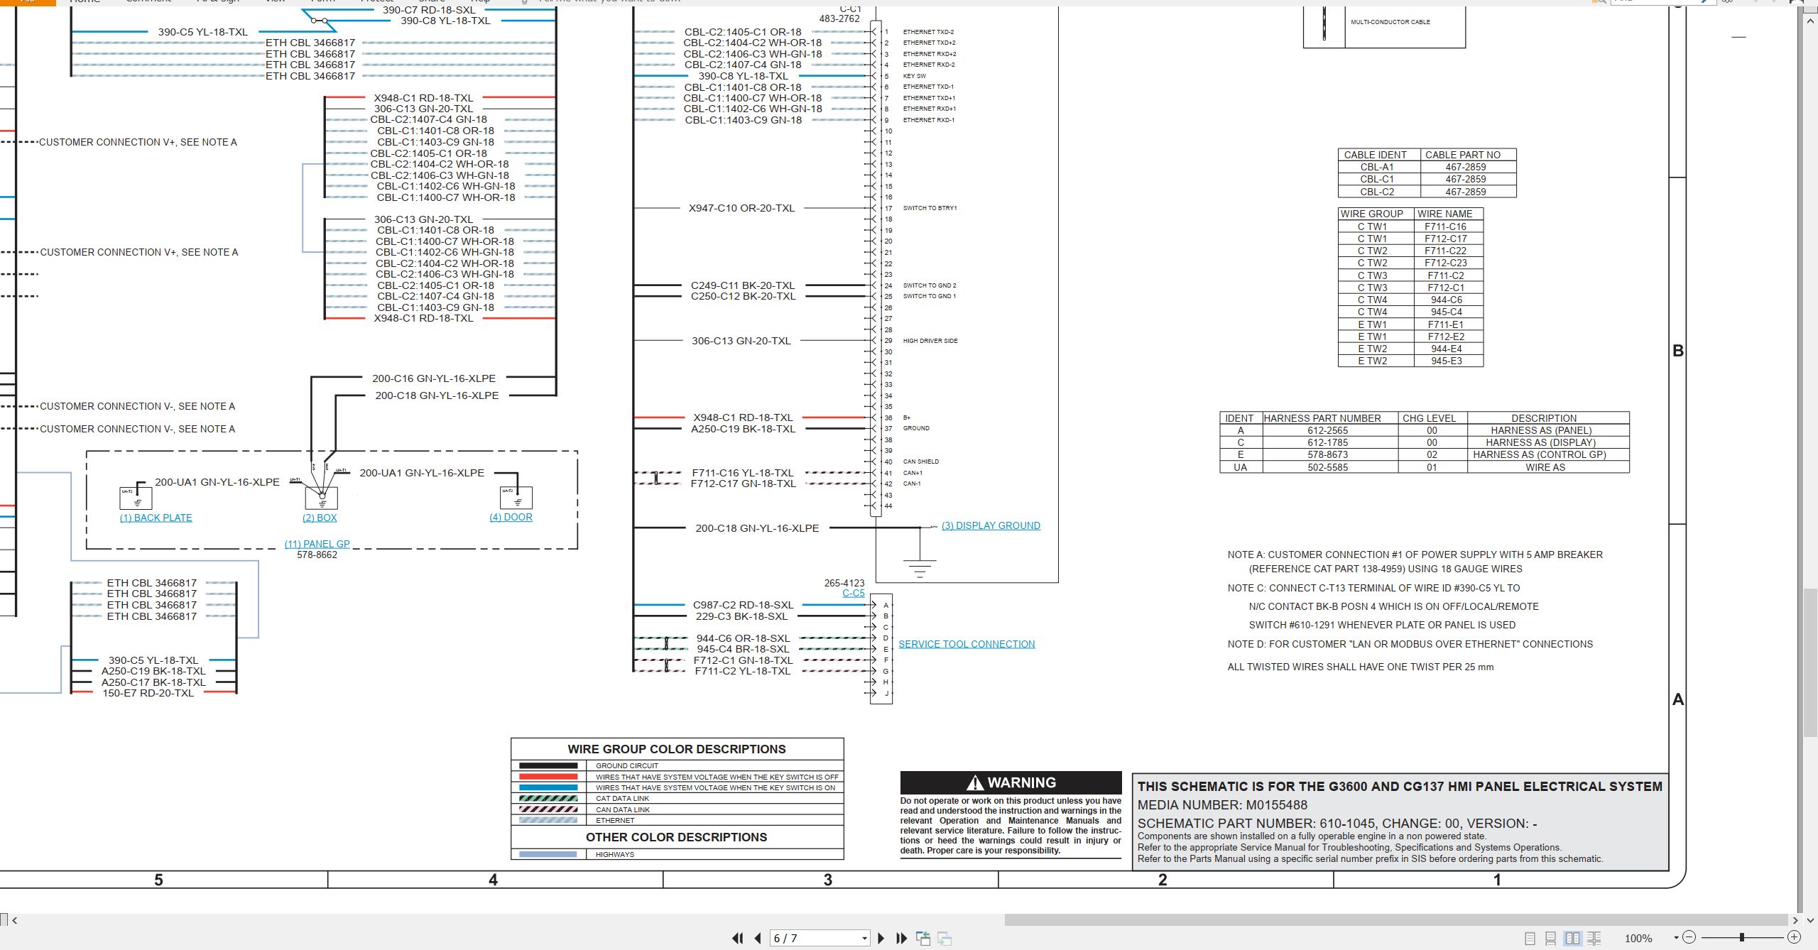Click the zoom in plus icon
Viewport: 1818px width, 950px height.
tap(1794, 937)
